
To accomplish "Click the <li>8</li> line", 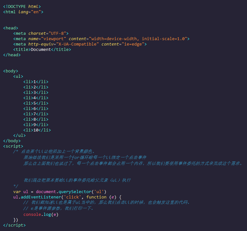I will [x=36, y=119].
